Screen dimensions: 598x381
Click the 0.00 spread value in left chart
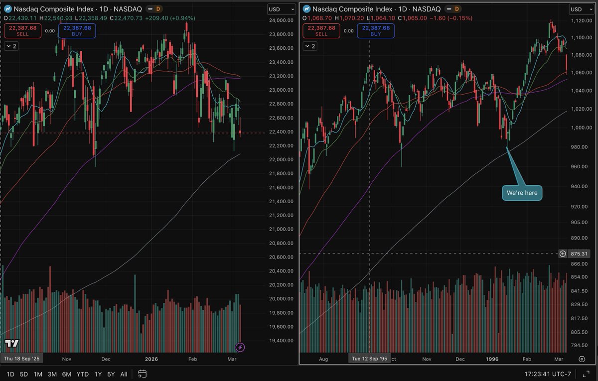point(49,31)
